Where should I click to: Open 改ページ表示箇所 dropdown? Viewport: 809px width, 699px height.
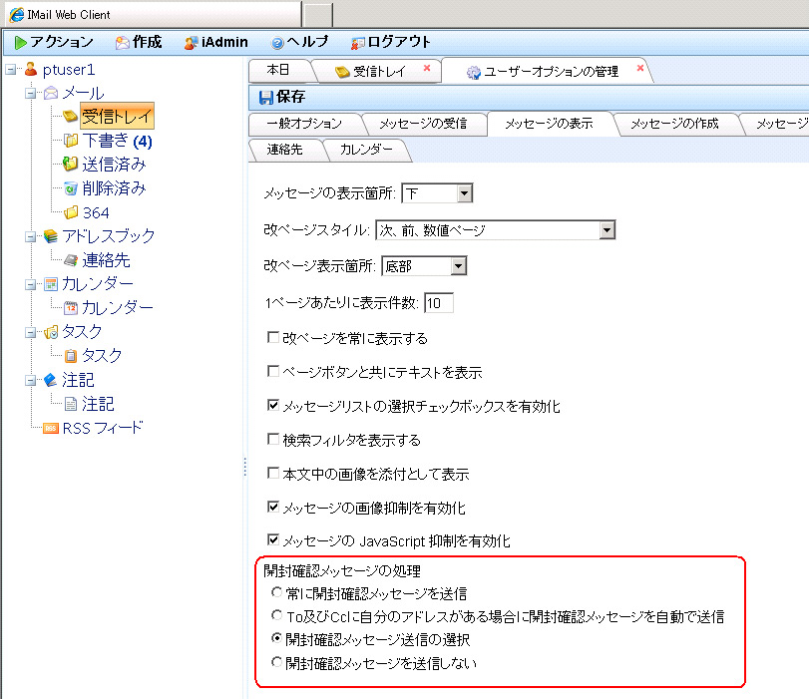coord(424,266)
